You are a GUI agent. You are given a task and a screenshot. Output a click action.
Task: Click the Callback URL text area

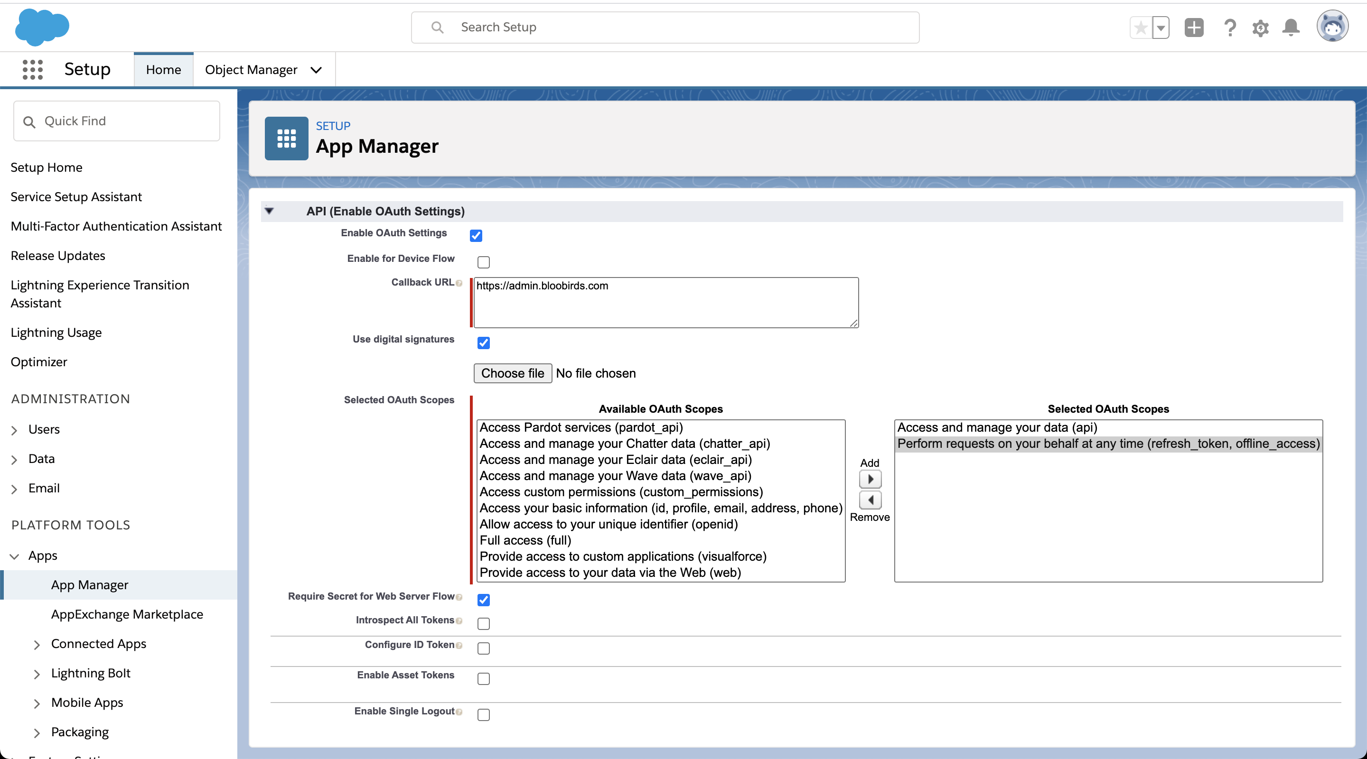point(666,302)
